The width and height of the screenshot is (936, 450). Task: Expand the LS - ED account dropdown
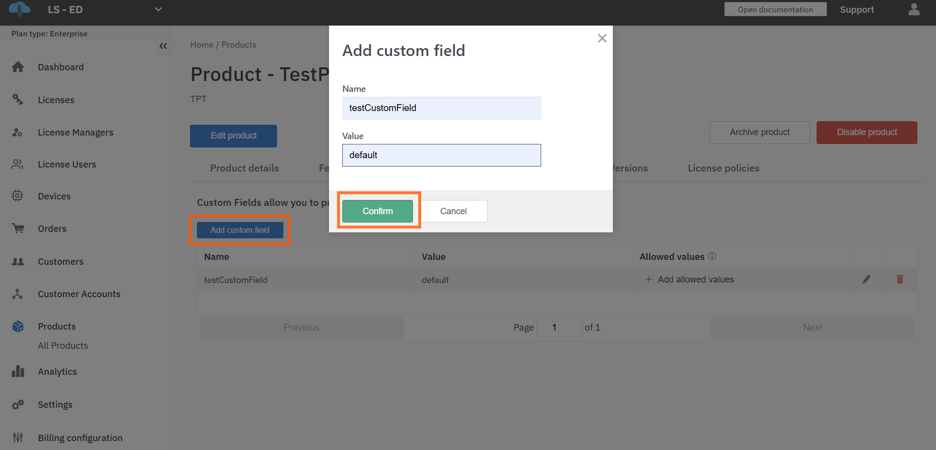[x=158, y=9]
